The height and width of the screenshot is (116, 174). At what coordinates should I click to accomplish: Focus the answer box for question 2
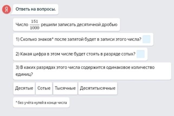click(140, 54)
